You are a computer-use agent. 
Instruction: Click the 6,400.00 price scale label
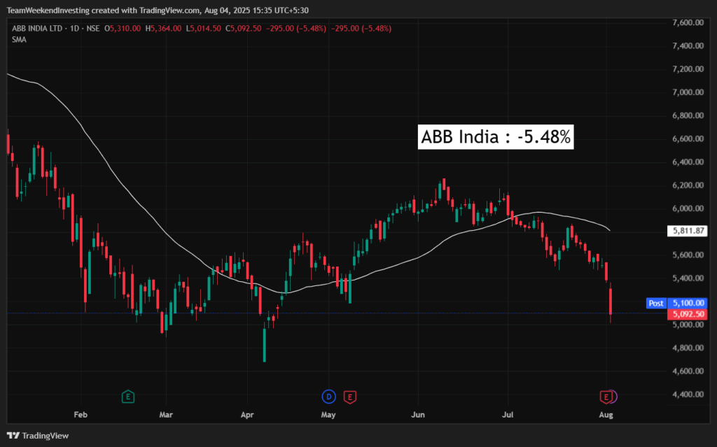click(688, 162)
